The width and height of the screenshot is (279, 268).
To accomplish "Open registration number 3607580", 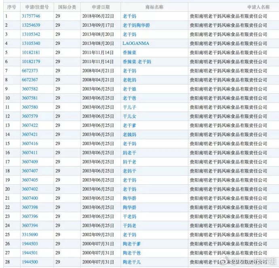I will pyautogui.click(x=30, y=107).
